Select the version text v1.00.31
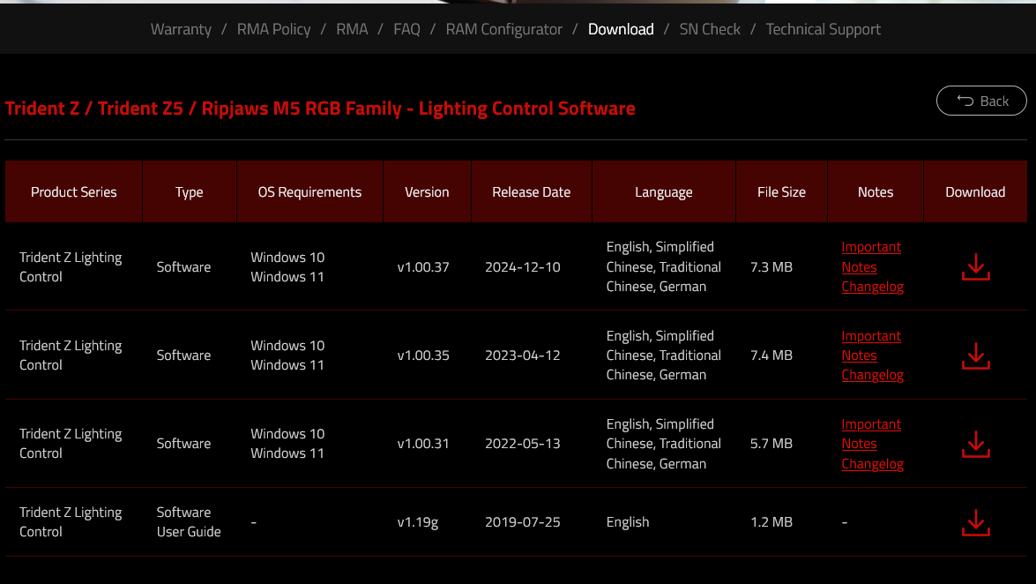 point(423,444)
